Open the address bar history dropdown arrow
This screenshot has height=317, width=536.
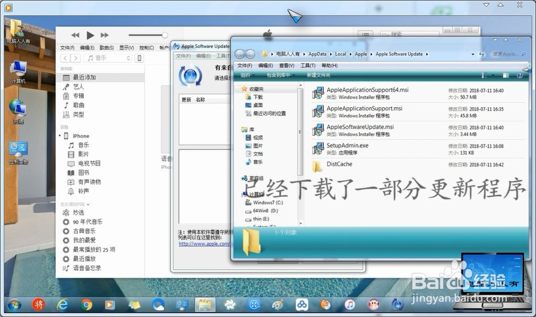(473, 54)
